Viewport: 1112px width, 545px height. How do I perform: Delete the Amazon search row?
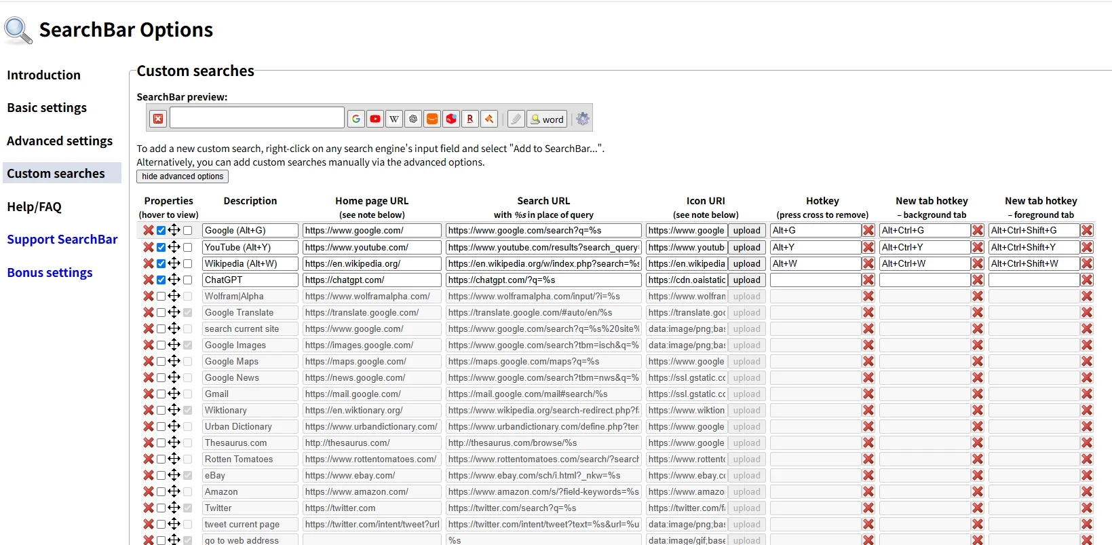[x=148, y=491]
